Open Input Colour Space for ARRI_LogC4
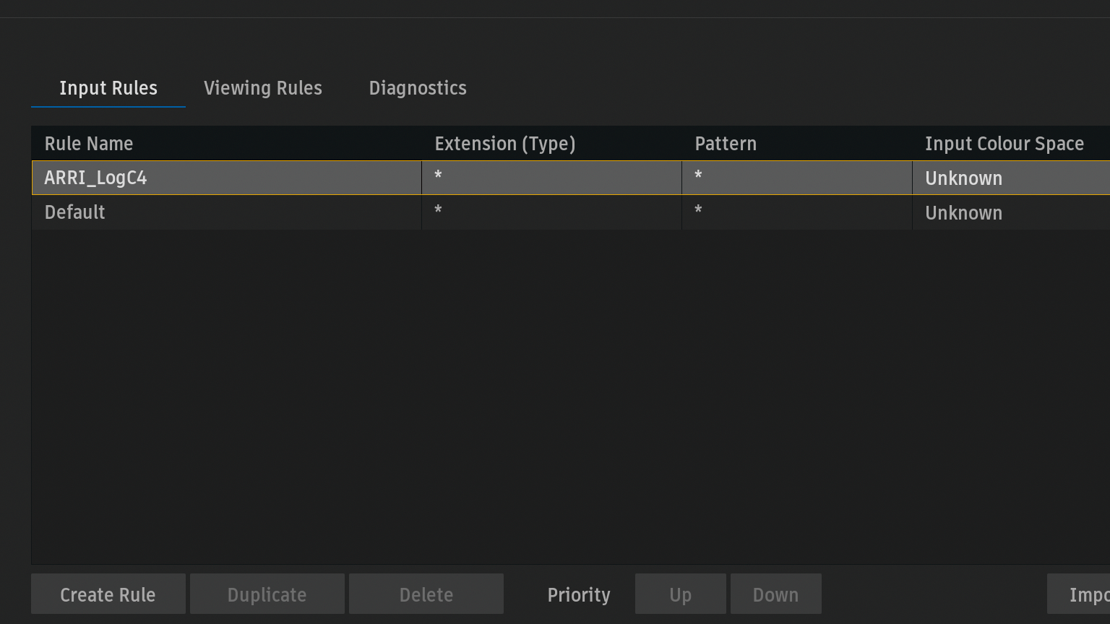The height and width of the screenshot is (624, 1110). pos(1009,178)
